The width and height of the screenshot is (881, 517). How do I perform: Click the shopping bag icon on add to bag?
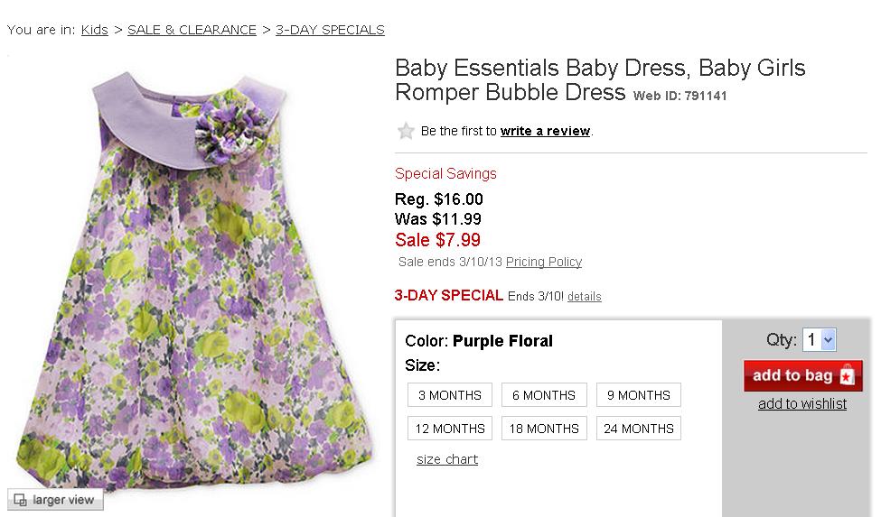846,375
